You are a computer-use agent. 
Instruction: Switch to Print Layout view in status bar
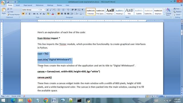click(147, 96)
